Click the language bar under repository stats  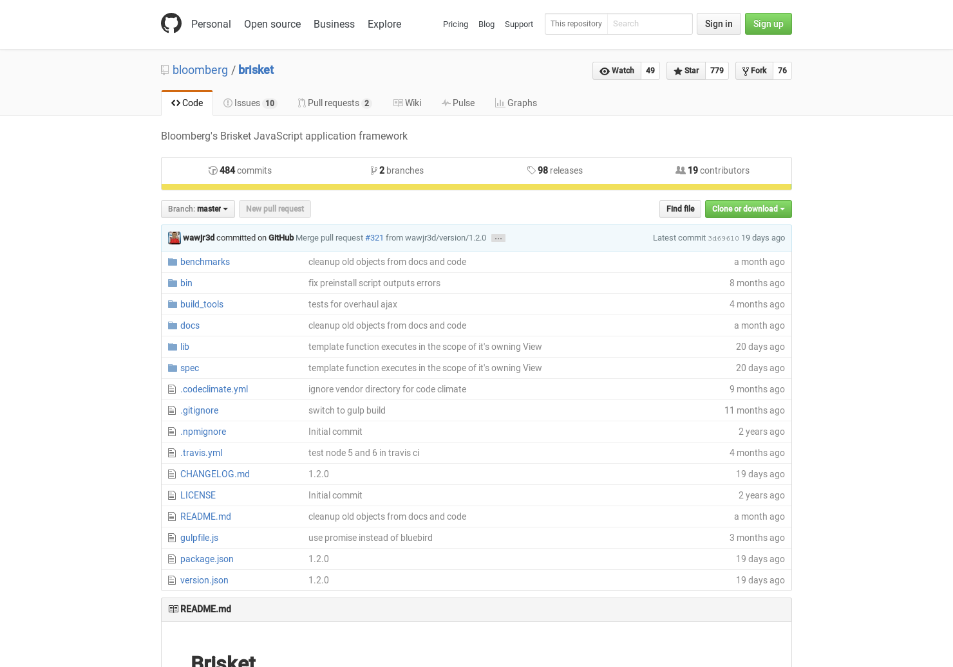click(x=476, y=187)
